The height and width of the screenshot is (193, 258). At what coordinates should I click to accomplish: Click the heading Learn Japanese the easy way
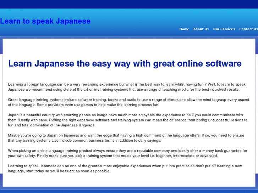[125, 64]
